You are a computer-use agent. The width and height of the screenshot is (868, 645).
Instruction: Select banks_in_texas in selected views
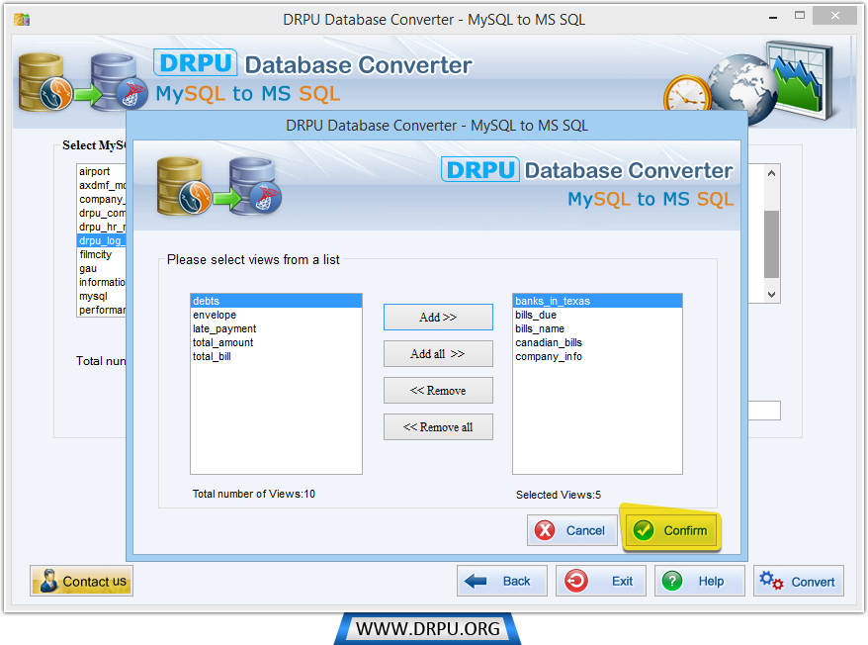pos(597,301)
